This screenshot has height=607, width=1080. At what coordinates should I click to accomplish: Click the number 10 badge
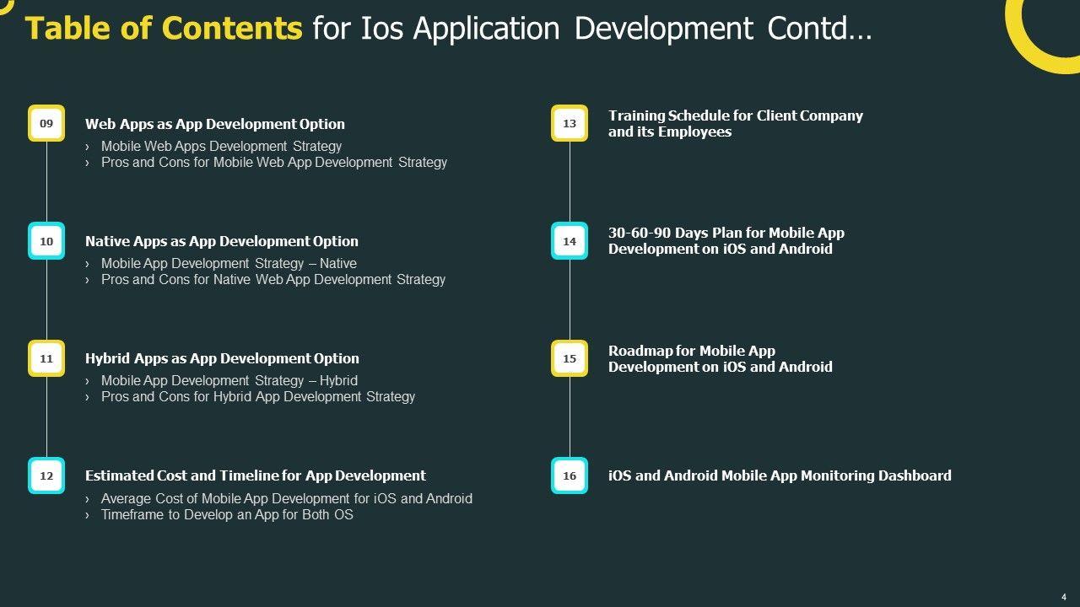(x=46, y=240)
